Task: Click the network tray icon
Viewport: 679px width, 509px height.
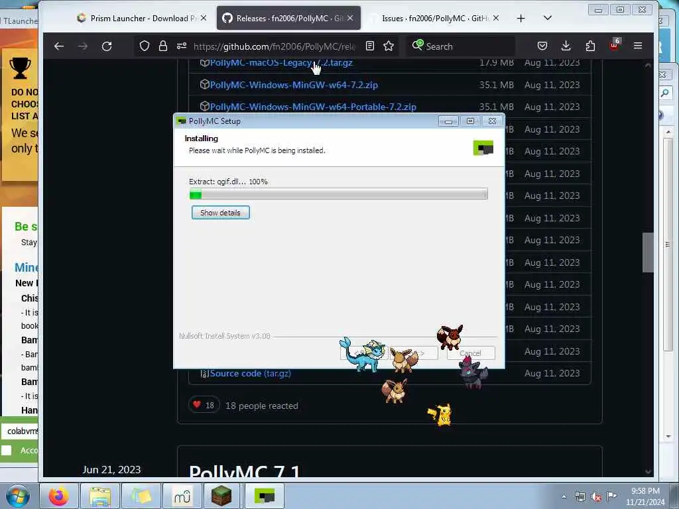Action: click(580, 497)
